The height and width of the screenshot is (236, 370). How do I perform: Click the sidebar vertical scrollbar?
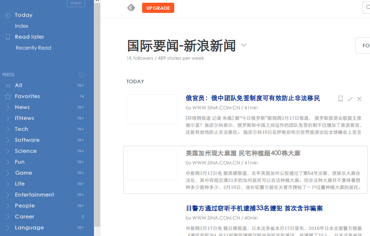click(97, 115)
